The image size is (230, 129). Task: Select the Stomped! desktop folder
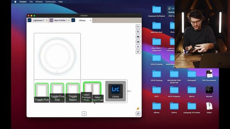click(192, 76)
